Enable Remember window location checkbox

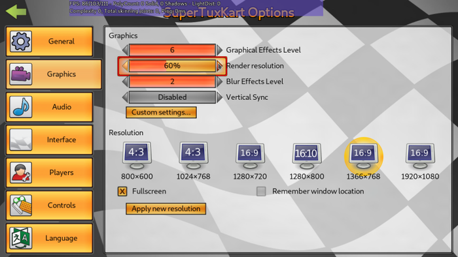click(x=261, y=191)
